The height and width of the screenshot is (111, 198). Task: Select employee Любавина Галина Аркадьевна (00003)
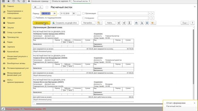click(x=49, y=34)
